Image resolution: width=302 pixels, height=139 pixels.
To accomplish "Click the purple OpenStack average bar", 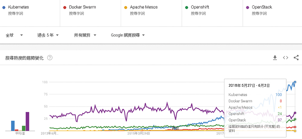I will (27, 121).
